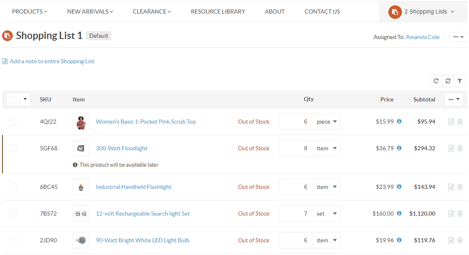Open the select-all arrow dropdown in header
469x255 pixels.
click(x=25, y=99)
